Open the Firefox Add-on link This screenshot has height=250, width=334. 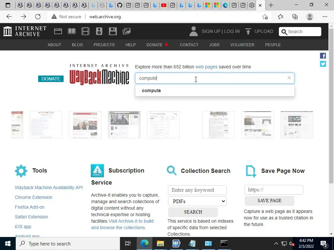pos(30,207)
